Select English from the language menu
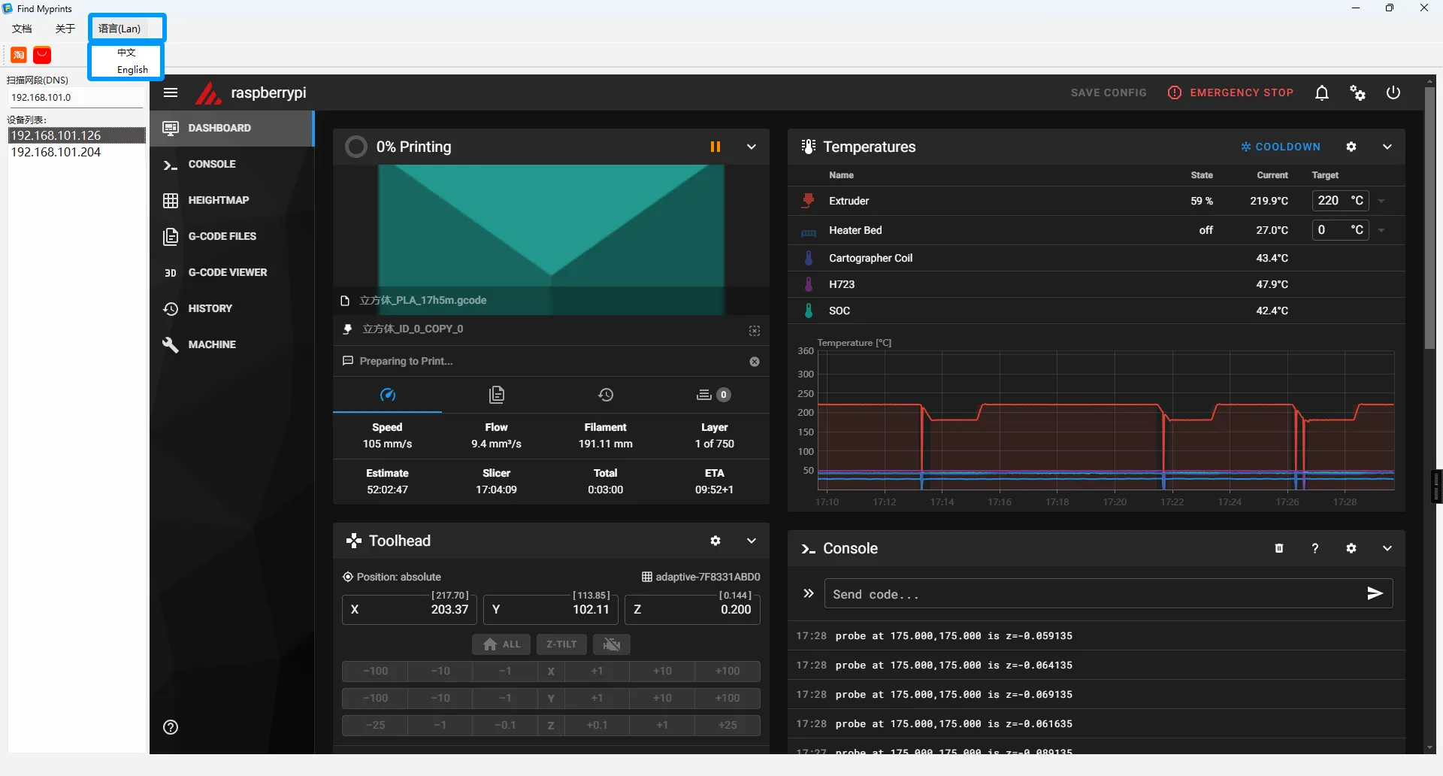Viewport: 1443px width, 776px height. coord(132,69)
